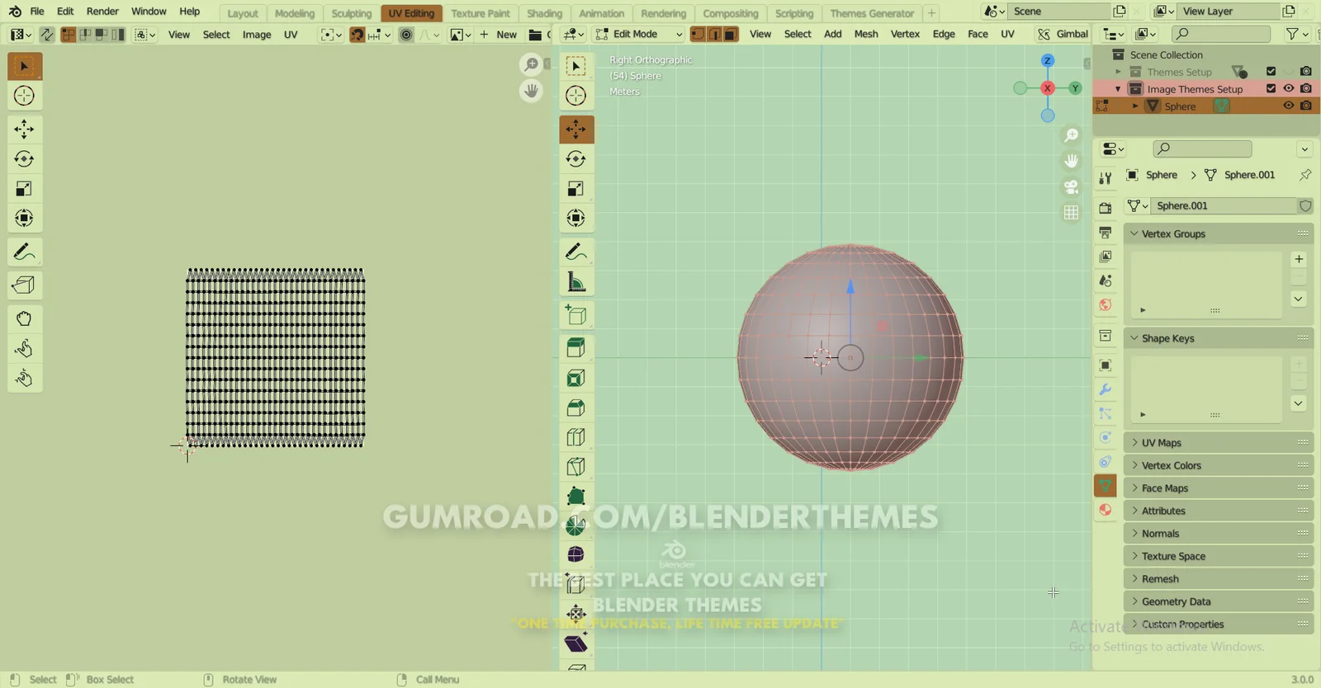The height and width of the screenshot is (688, 1321).
Task: Open the Image menu in UV editor
Action: click(257, 35)
